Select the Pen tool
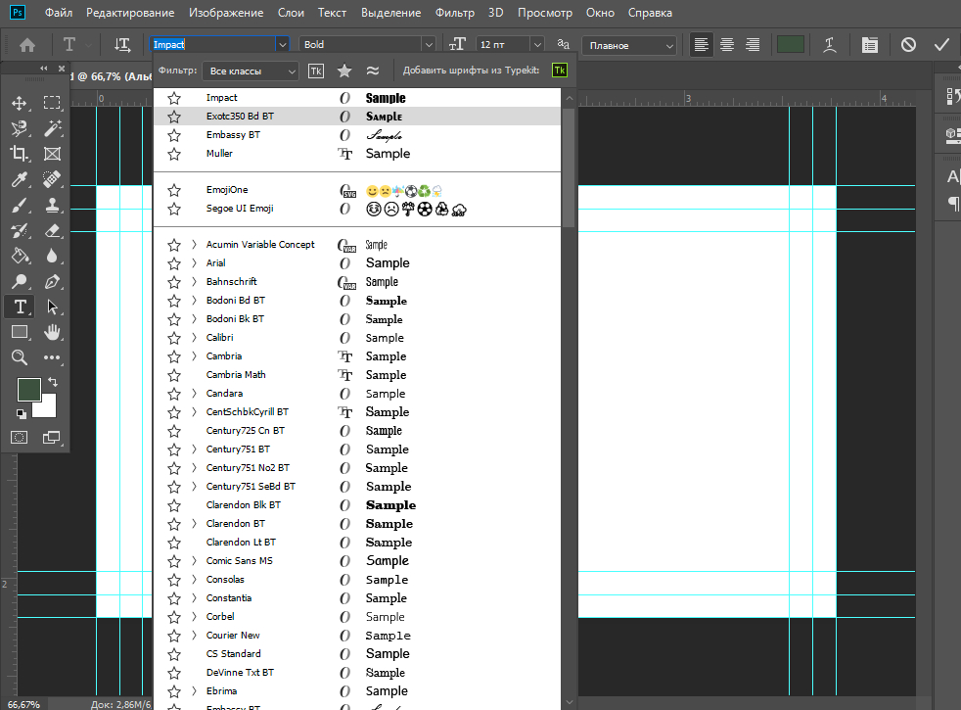 [x=53, y=281]
